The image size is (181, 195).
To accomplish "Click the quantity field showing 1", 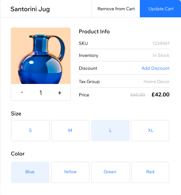I will 41,93.
